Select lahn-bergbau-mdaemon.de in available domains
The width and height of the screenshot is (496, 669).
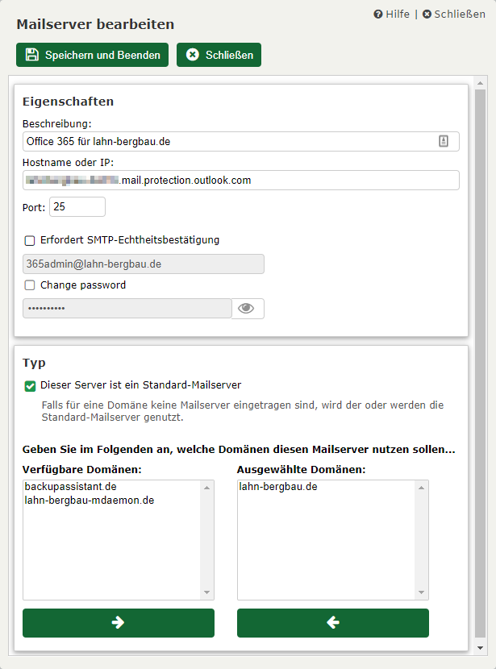tap(89, 501)
